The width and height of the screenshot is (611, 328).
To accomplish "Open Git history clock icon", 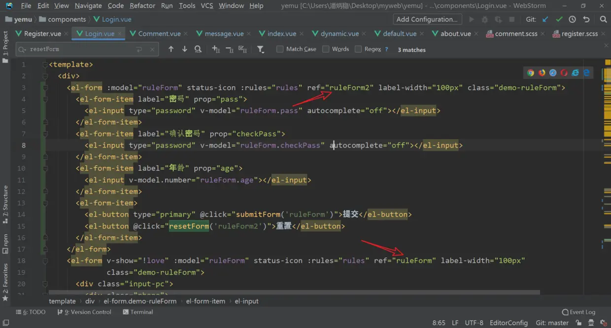I will click(x=572, y=19).
